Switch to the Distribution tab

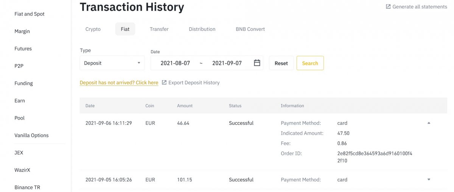coord(202,29)
